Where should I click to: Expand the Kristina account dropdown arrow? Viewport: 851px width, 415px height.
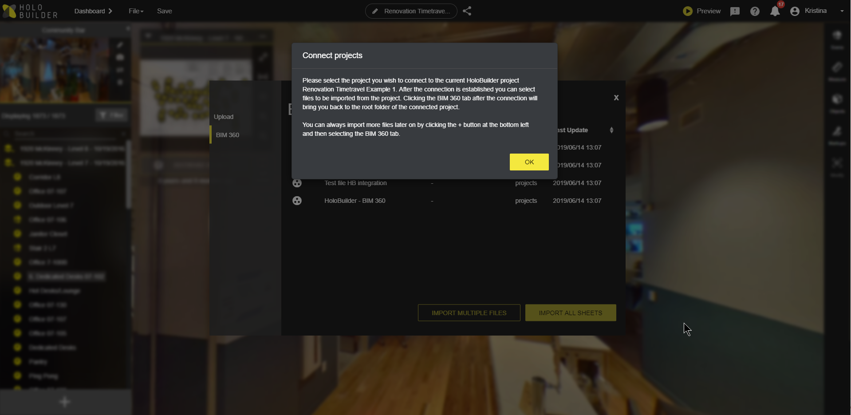point(842,11)
